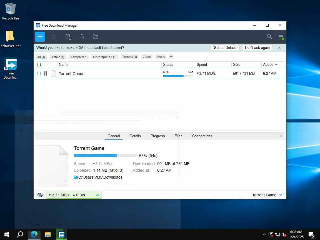Screen dimensions: 320x240
Task: Click the Don't ask again button
Action: pyautogui.click(x=257, y=47)
